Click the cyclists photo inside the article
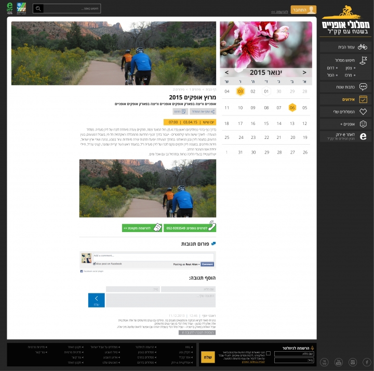The image size is (374, 371). [x=148, y=188]
